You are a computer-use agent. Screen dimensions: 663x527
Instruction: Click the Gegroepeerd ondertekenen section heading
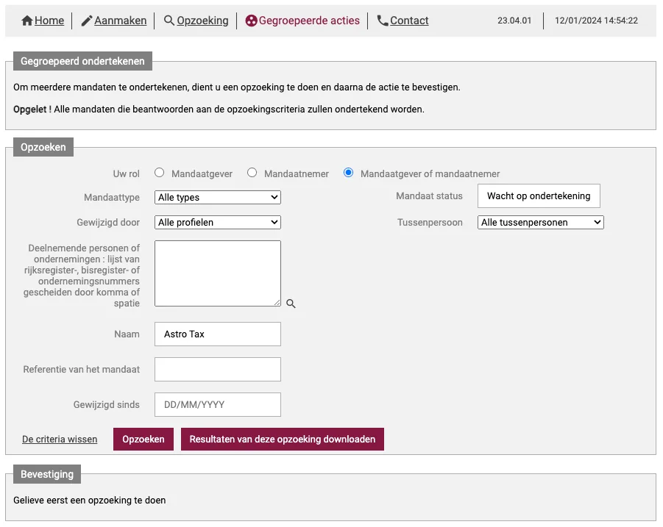point(83,61)
